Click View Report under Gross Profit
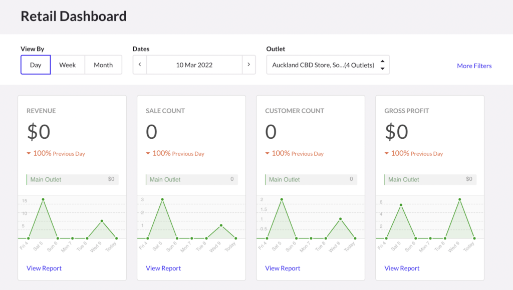Screen dimensions: 513x290 pyautogui.click(x=402, y=268)
